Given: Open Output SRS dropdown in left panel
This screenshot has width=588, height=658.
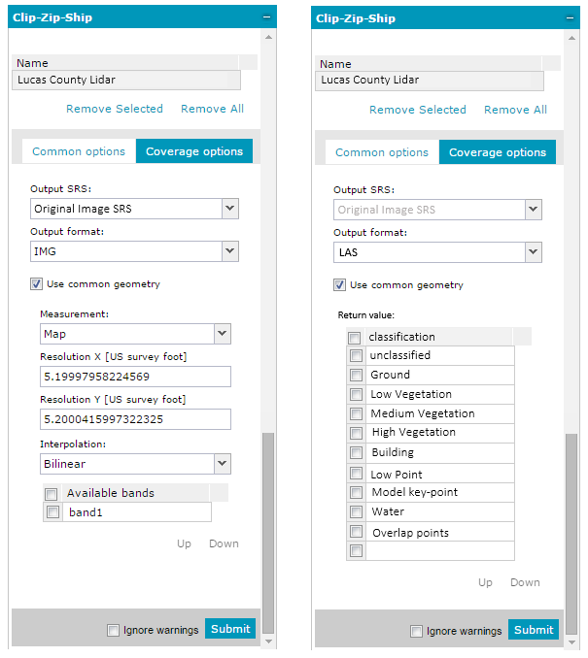Looking at the screenshot, I should pos(229,208).
